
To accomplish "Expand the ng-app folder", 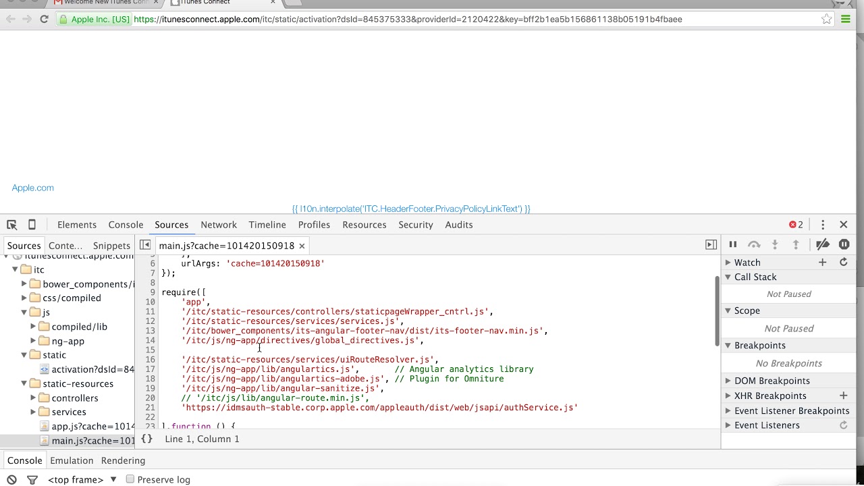I will (33, 341).
